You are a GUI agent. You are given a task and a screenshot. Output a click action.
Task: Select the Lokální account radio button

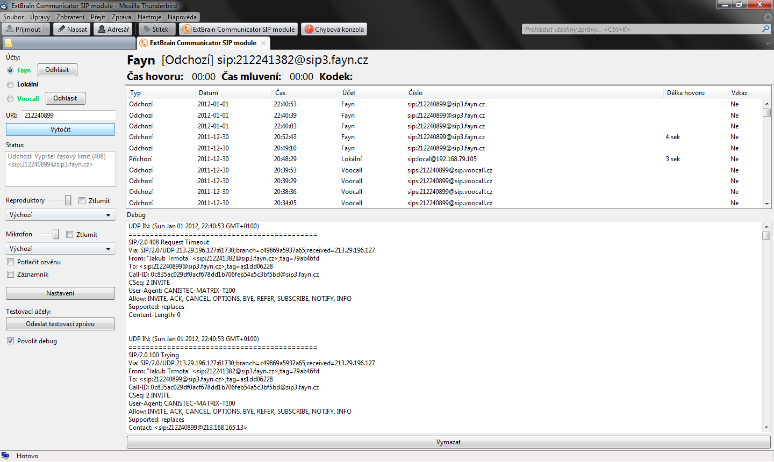pos(10,85)
